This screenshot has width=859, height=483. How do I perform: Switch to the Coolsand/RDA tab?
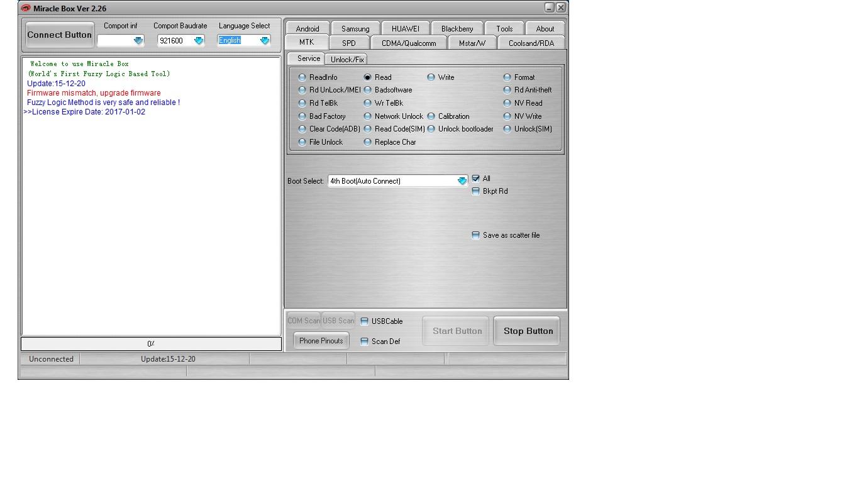[x=531, y=43]
